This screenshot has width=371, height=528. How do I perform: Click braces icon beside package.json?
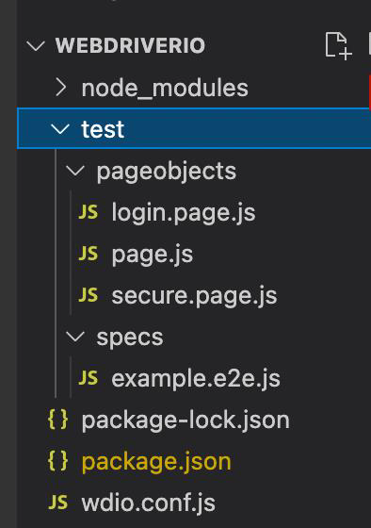click(x=57, y=461)
